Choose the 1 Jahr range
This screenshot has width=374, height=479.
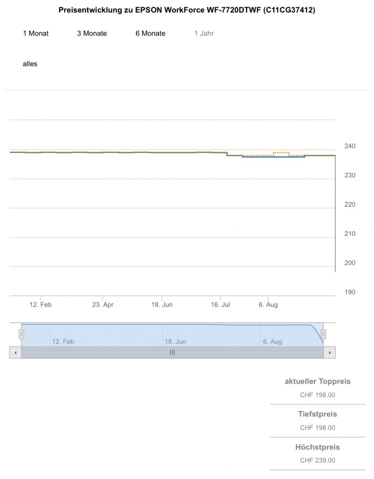204,33
